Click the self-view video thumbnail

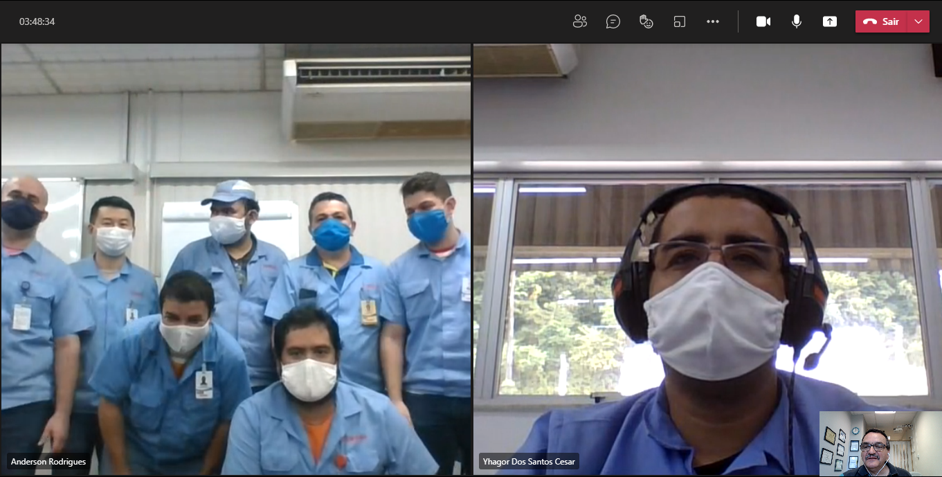click(880, 444)
